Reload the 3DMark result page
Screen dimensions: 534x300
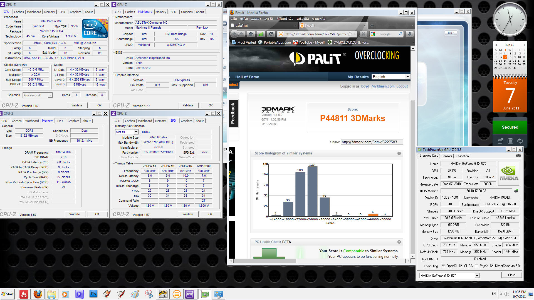point(271,34)
